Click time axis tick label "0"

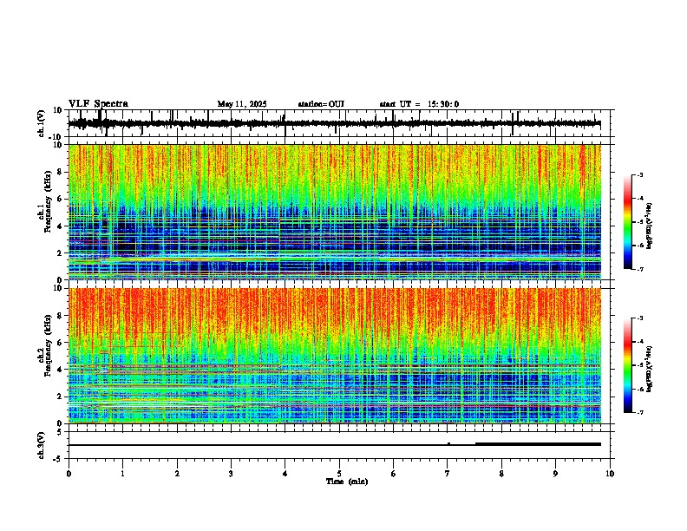pyautogui.click(x=69, y=473)
